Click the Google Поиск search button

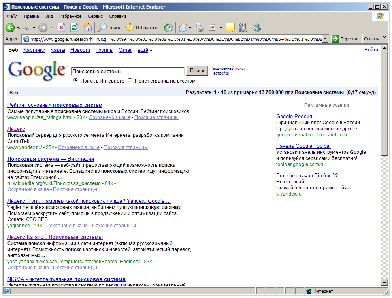coord(197,71)
